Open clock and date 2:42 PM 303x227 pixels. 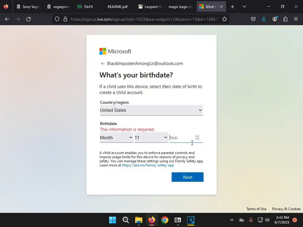click(282, 220)
